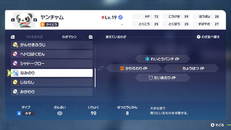Click もどる back button
This screenshot has width=231, height=130.
[217, 125]
